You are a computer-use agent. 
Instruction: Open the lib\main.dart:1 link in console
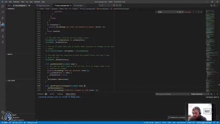point(212,97)
